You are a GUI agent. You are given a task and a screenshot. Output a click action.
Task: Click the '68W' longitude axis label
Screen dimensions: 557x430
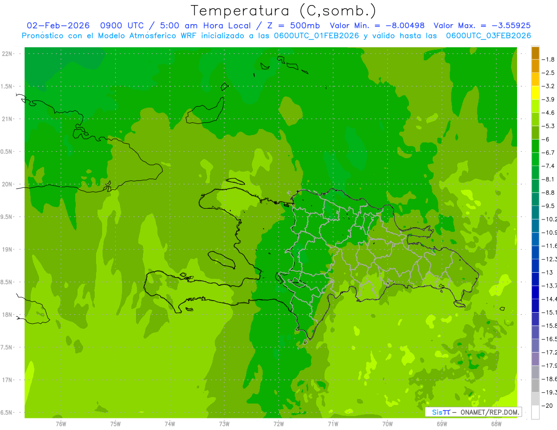click(496, 424)
